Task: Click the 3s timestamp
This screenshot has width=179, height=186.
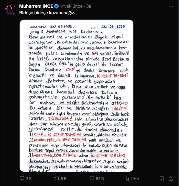Action: point(88,6)
